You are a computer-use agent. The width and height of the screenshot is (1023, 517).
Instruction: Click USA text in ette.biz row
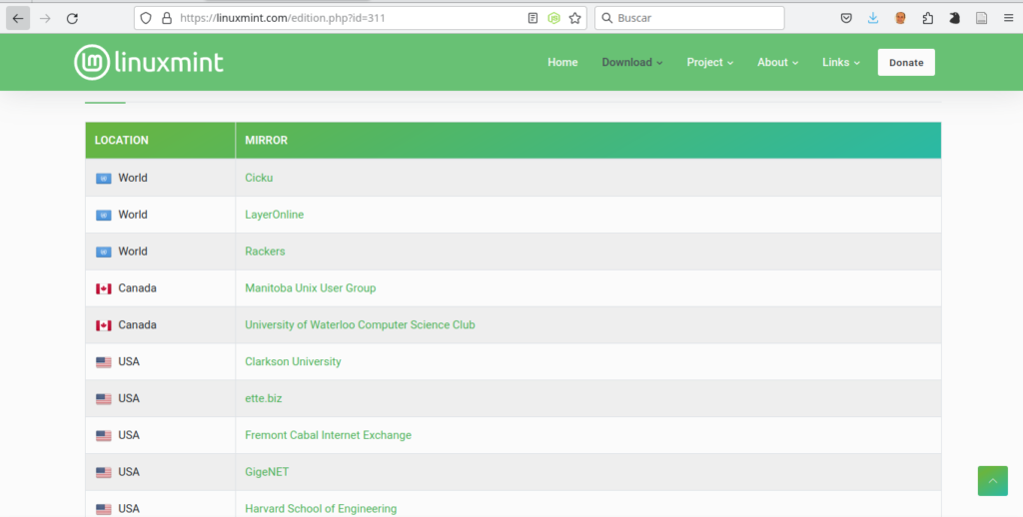129,398
